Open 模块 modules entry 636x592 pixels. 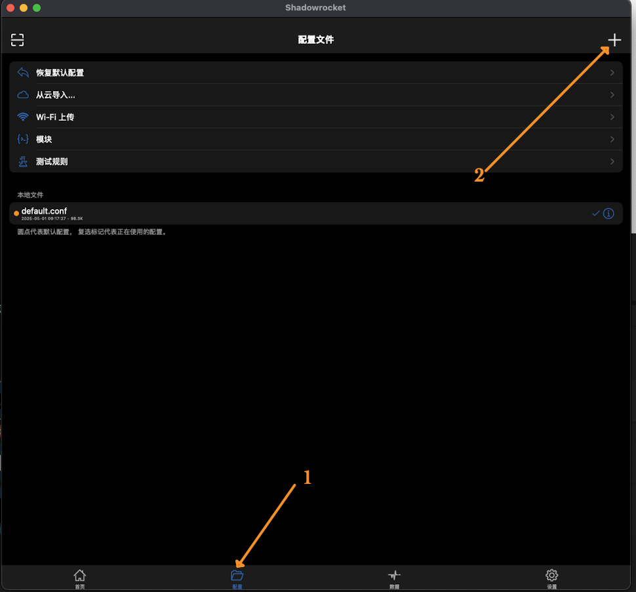pos(316,139)
